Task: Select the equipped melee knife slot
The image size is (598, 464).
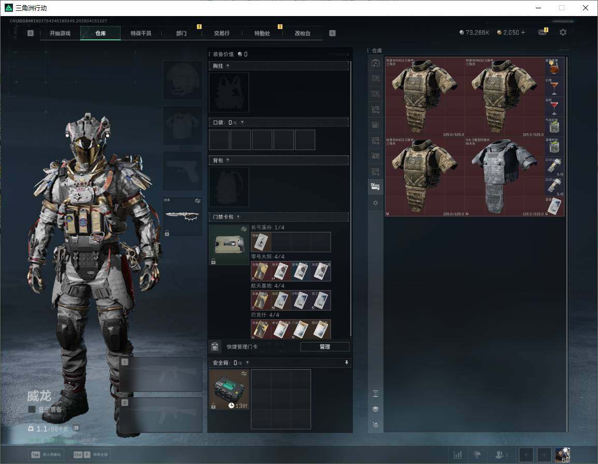Action: pyautogui.click(x=183, y=216)
